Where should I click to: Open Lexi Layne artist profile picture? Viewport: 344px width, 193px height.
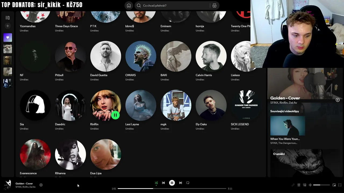coord(141,105)
